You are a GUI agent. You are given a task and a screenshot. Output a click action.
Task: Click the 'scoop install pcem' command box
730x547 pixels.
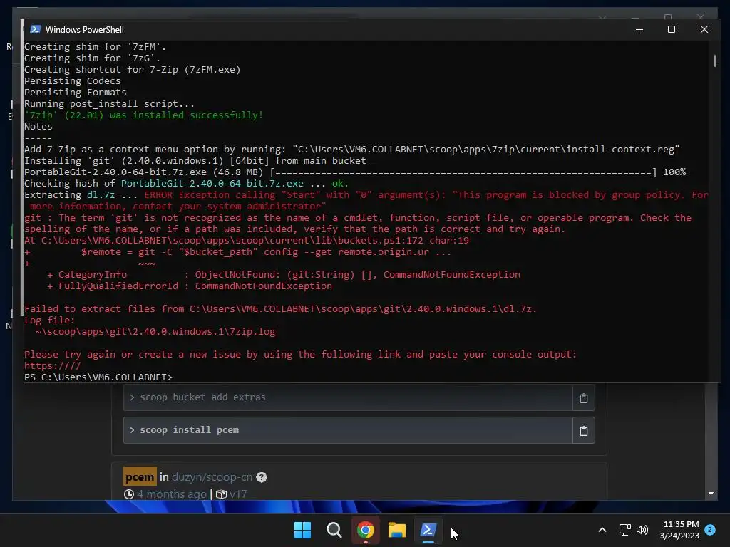pyautogui.click(x=348, y=430)
